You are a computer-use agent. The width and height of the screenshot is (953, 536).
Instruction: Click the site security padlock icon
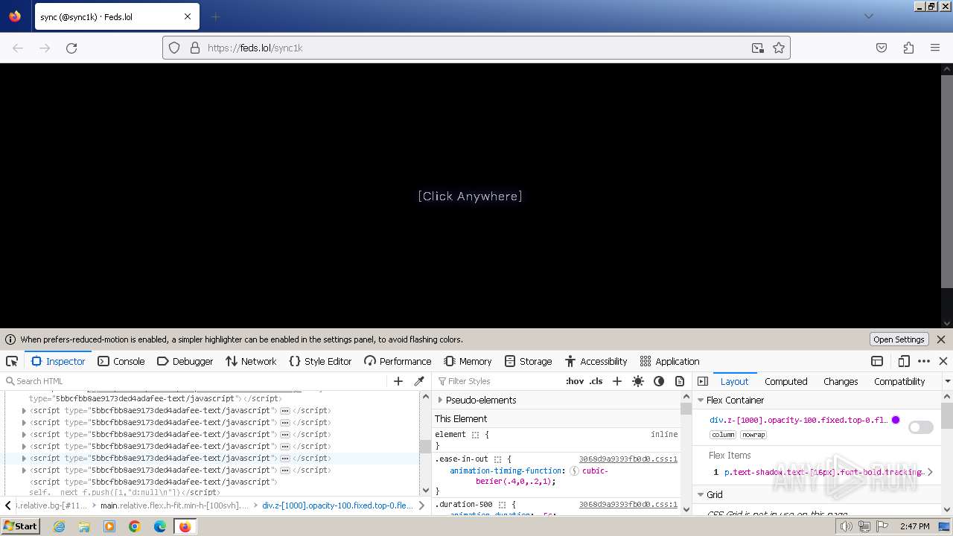click(x=195, y=48)
